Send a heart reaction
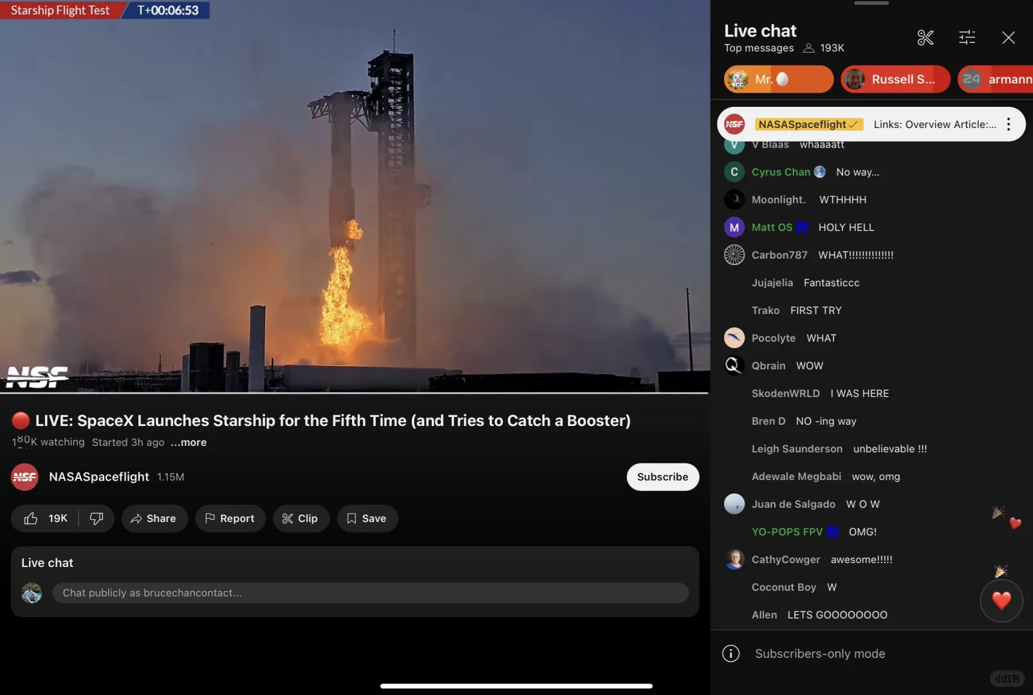 coord(1001,601)
